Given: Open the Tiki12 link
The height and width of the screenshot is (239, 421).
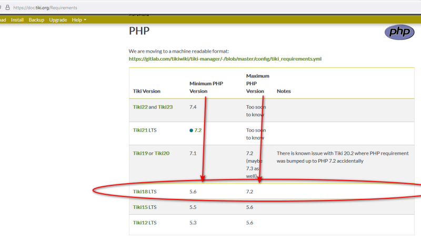Looking at the screenshot, I should point(140,223).
